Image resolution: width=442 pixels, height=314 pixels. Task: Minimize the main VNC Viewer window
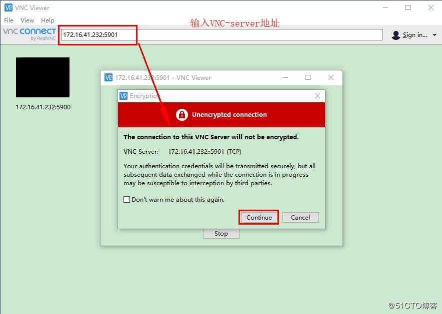pyautogui.click(x=385, y=8)
